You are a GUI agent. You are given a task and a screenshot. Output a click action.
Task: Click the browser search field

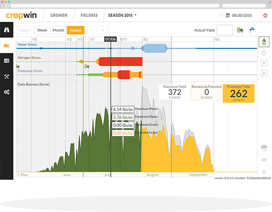point(244,6)
